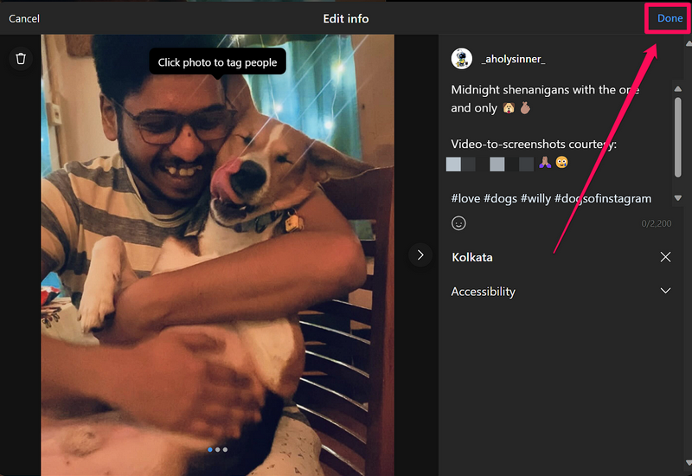692x476 pixels.
Task: Select the first carousel dot indicator
Action: [210, 450]
